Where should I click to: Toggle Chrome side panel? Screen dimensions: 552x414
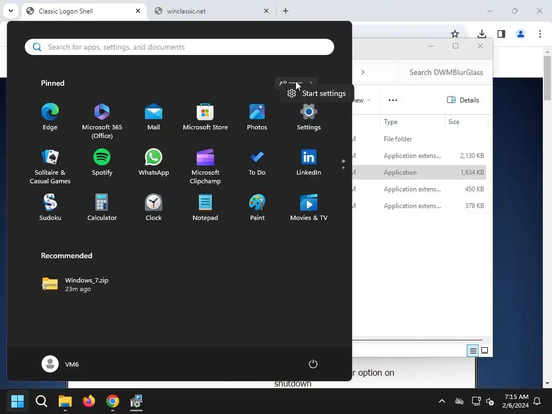[x=501, y=34]
